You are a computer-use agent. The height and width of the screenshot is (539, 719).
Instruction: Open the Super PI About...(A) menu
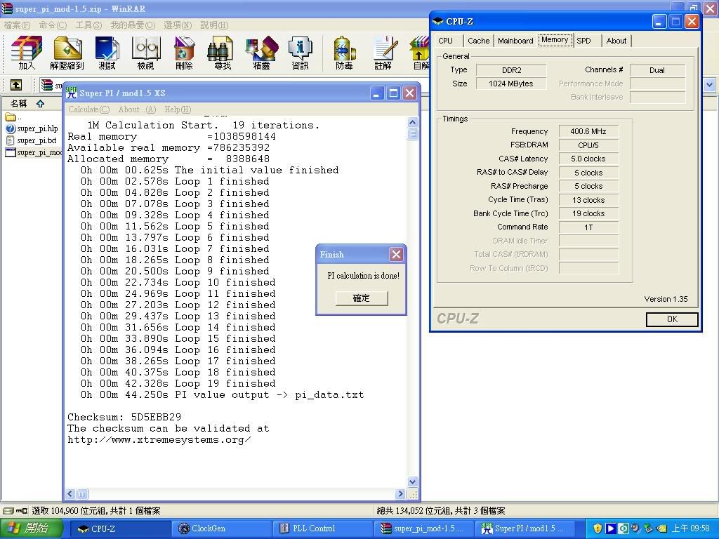[137, 109]
